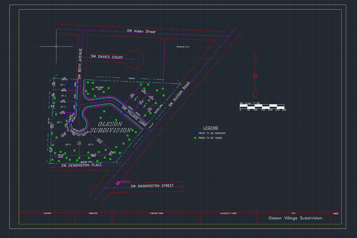Select the 542.10' dimension text
This screenshot has height=238, width=357.
click(x=151, y=125)
